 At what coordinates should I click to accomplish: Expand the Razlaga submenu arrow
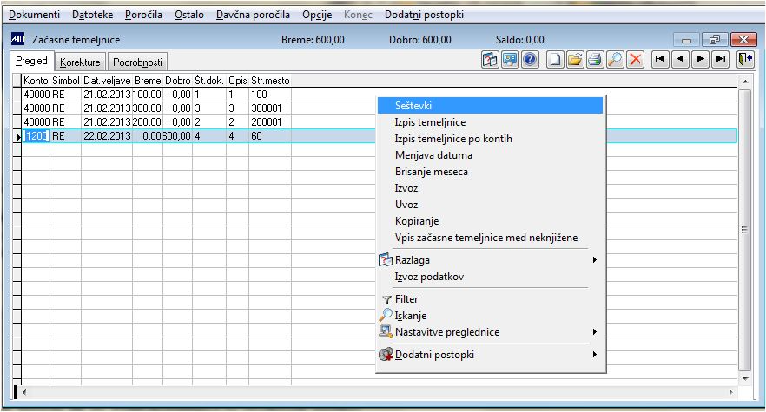595,259
